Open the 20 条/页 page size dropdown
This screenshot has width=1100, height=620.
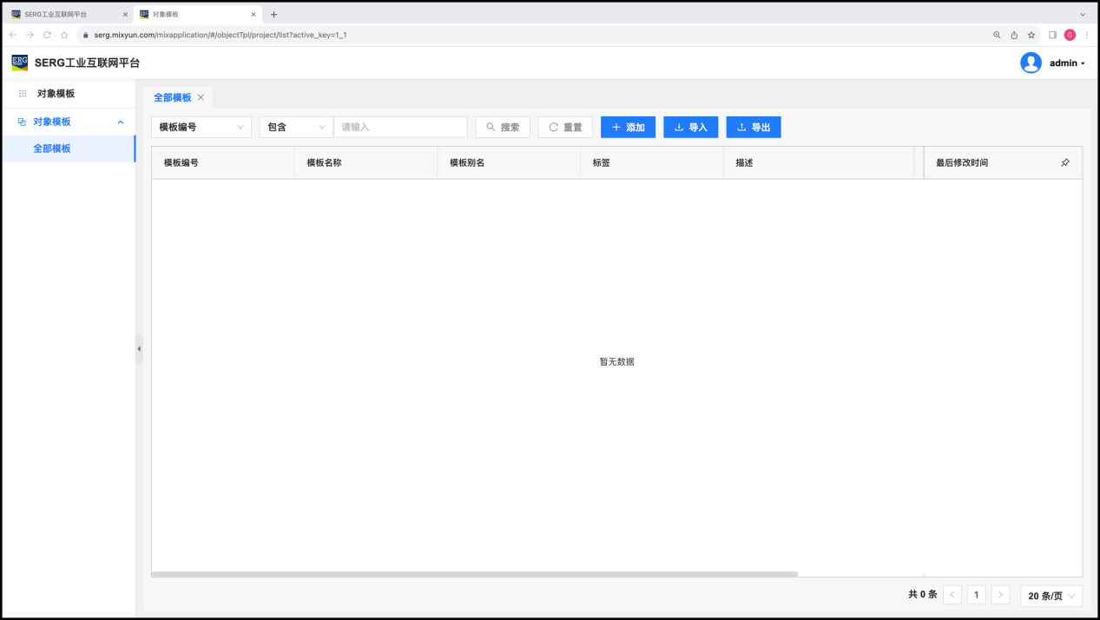(1051, 596)
